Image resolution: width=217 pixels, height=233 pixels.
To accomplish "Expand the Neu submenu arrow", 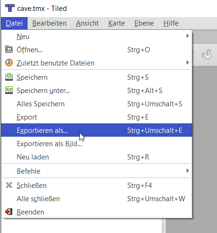I will click(x=188, y=36).
